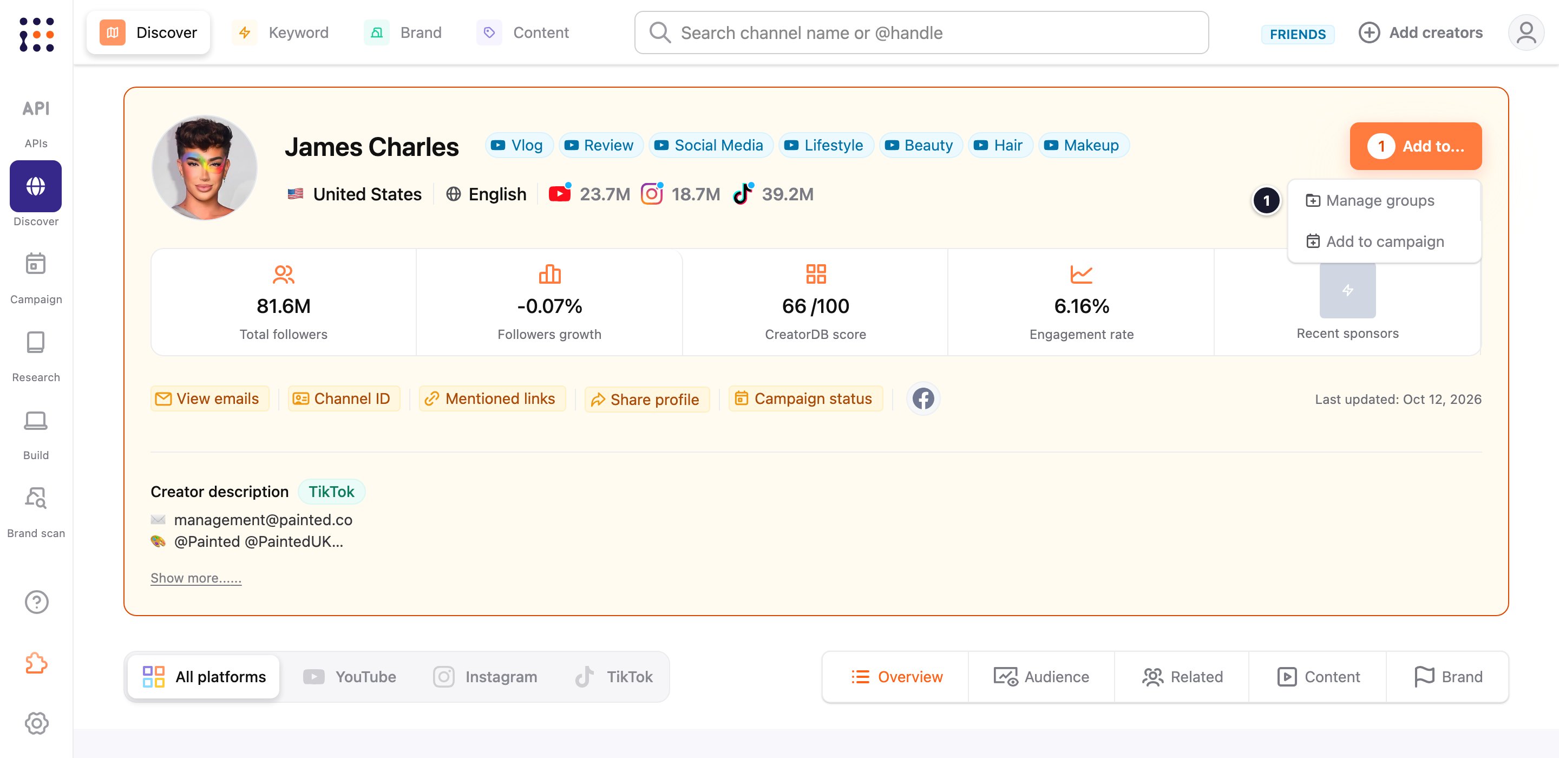The image size is (1559, 758).
Task: Open the Facebook profile icon
Action: [923, 398]
